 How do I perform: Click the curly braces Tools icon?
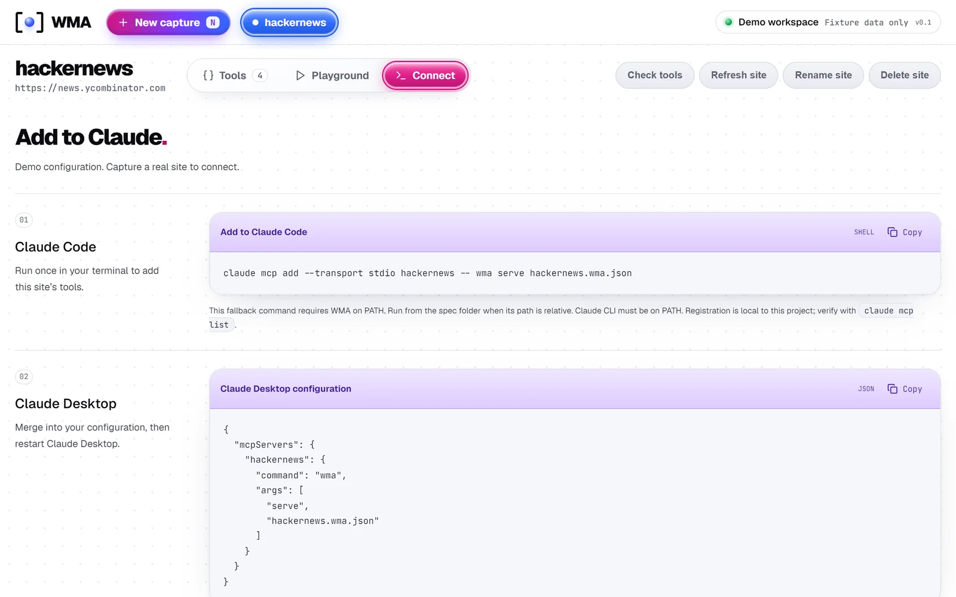click(x=208, y=75)
